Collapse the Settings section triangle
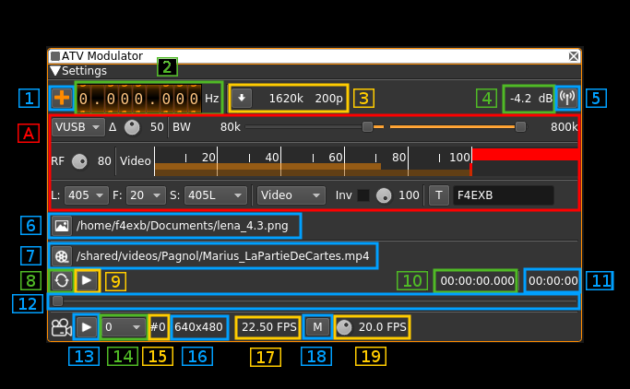Image resolution: width=630 pixels, height=389 pixels. pyautogui.click(x=55, y=71)
